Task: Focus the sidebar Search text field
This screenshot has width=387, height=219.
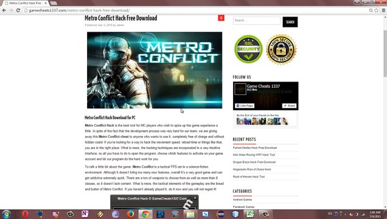Action: tap(257, 21)
